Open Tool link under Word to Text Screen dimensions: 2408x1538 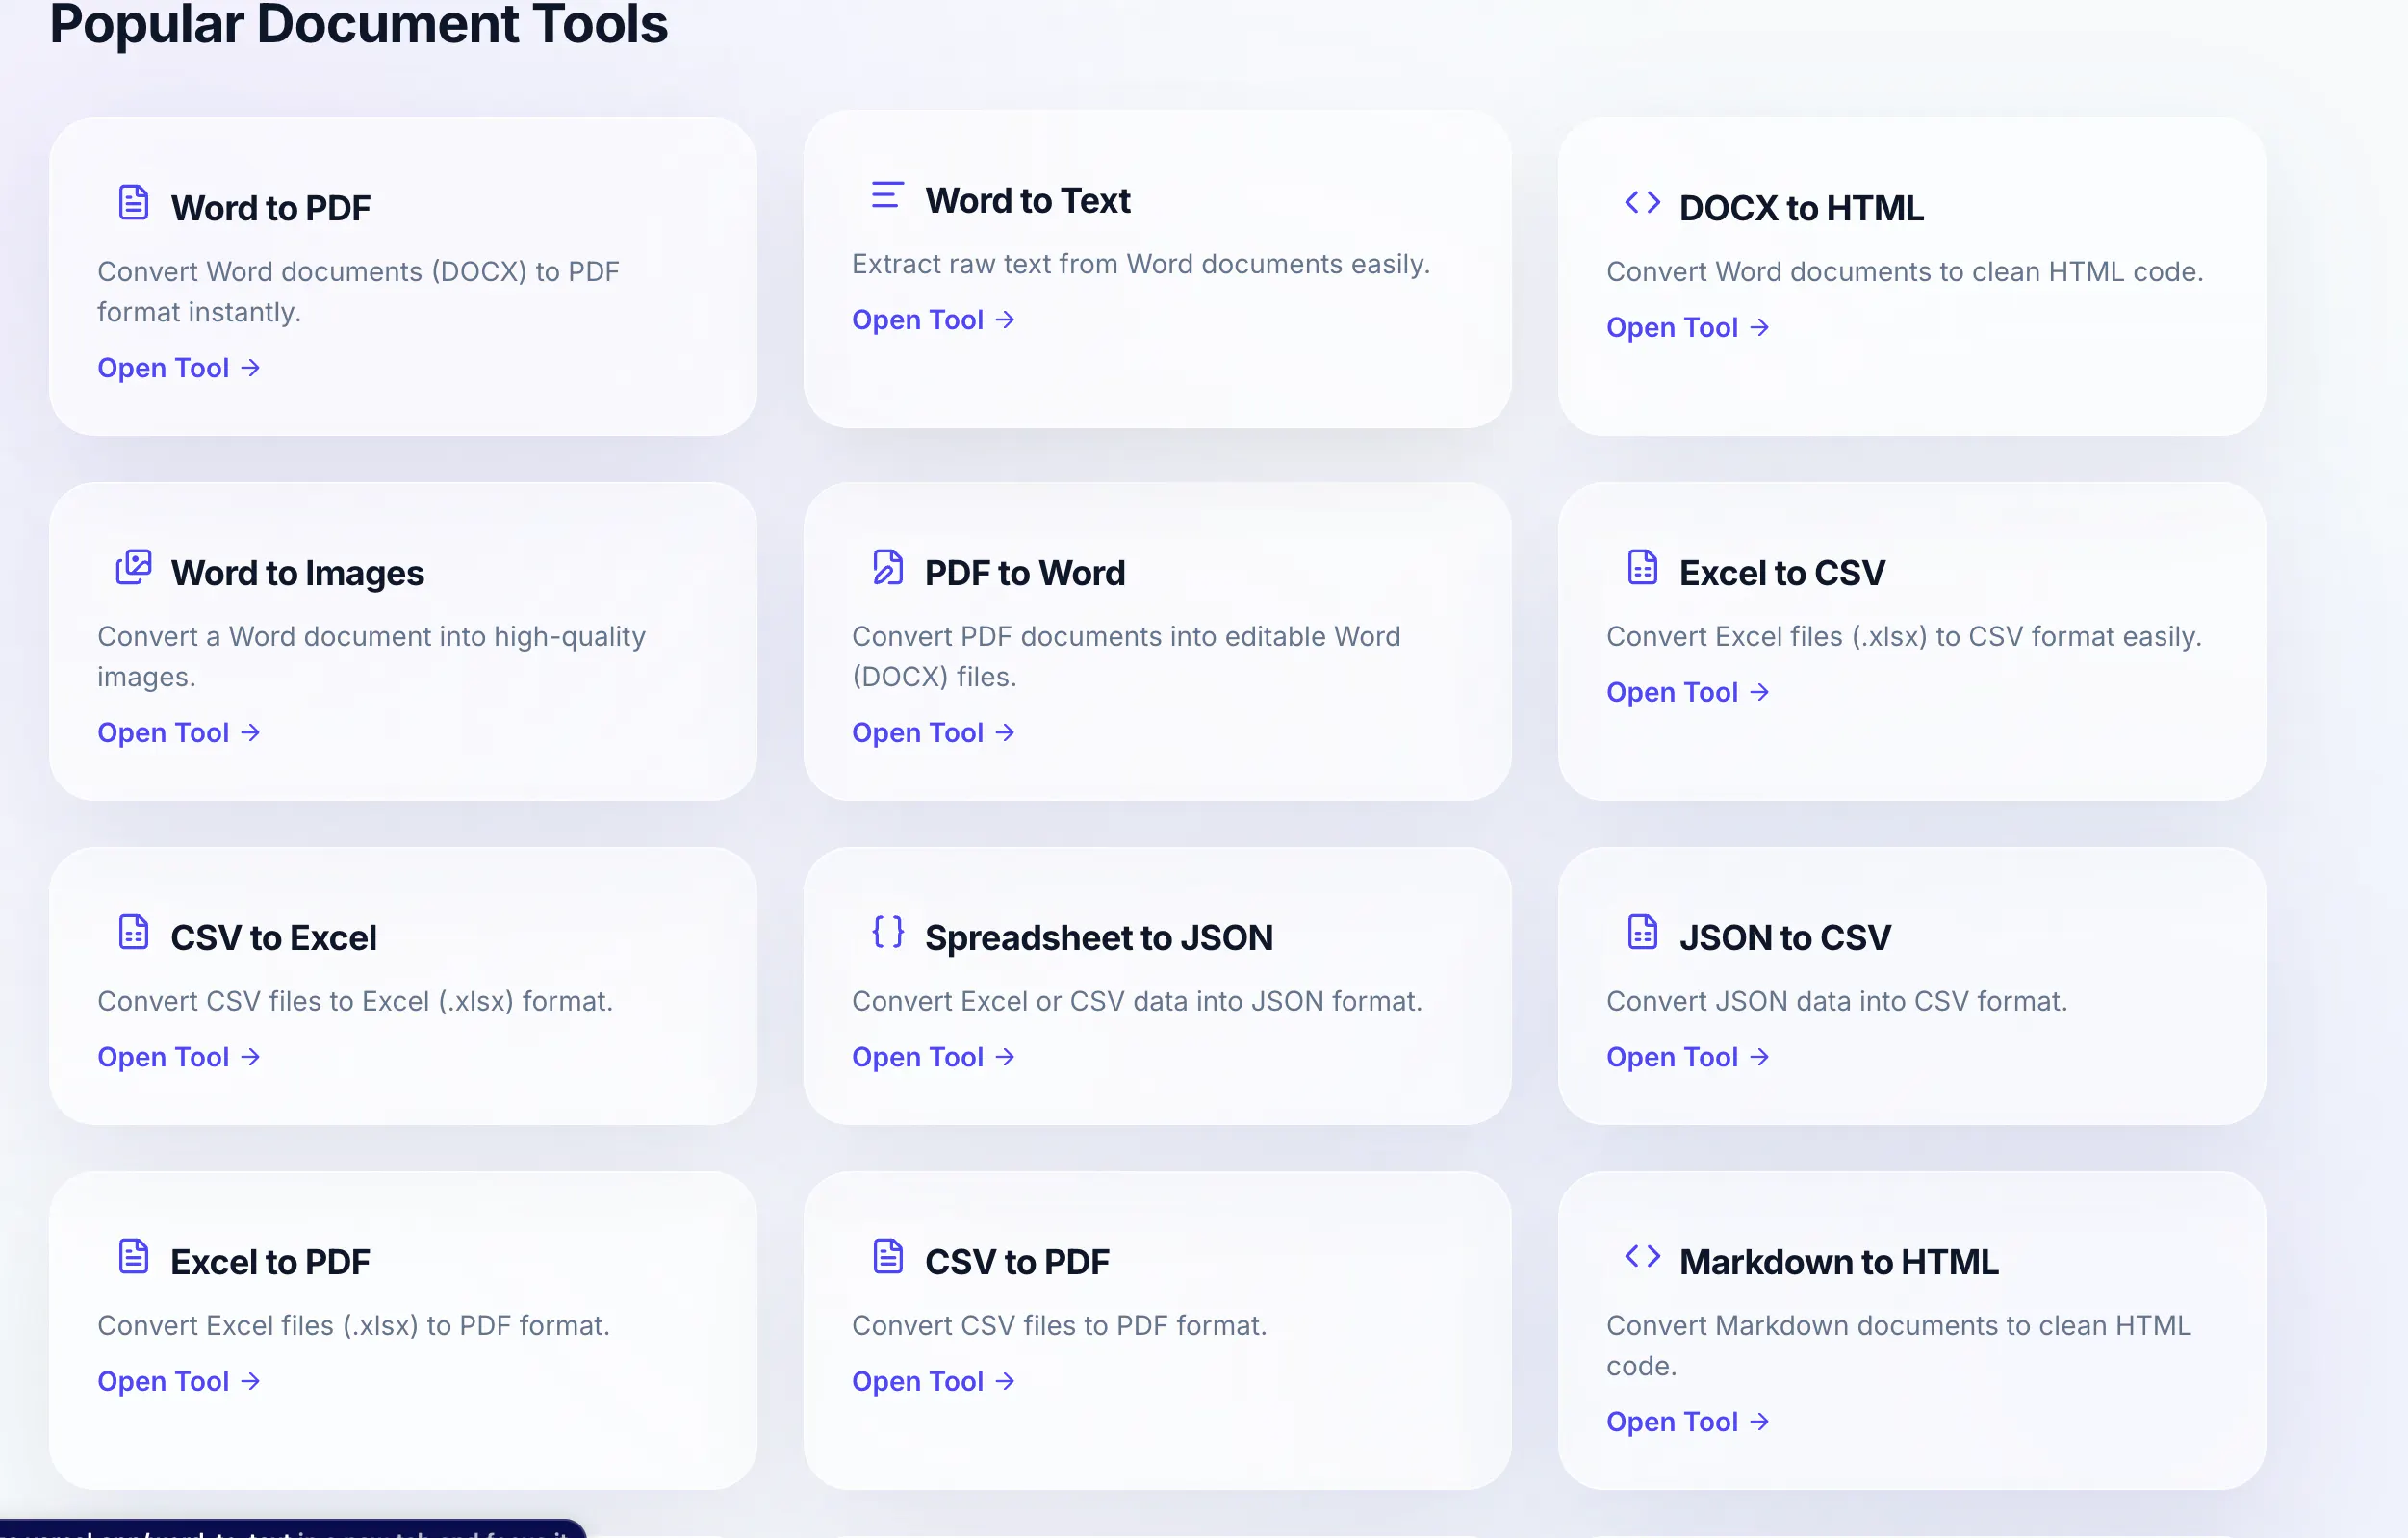click(933, 320)
